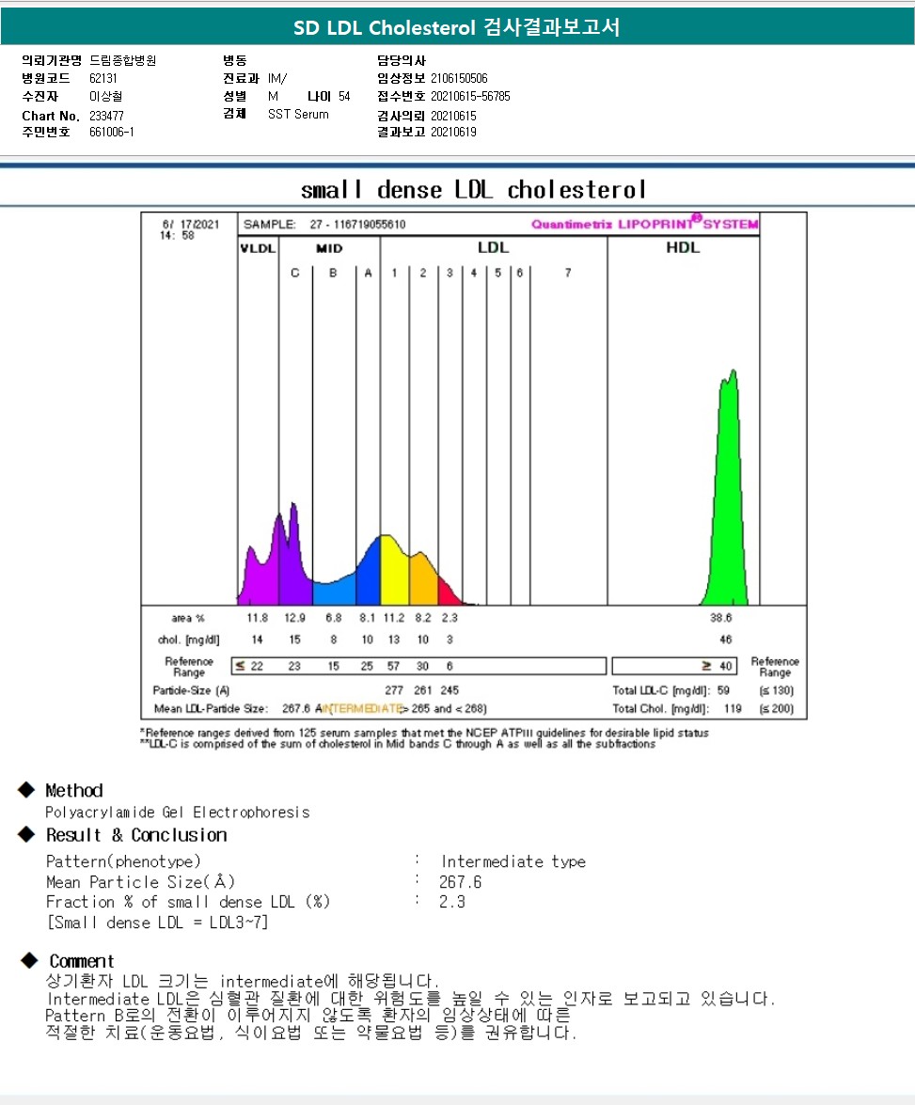Select the 'VLDL' column header
Viewport: 915px width, 1105px height.
tap(258, 248)
